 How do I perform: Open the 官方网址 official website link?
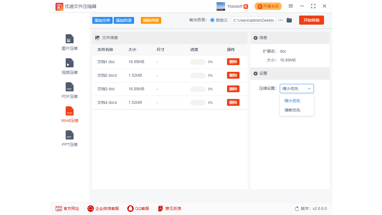coord(68,208)
